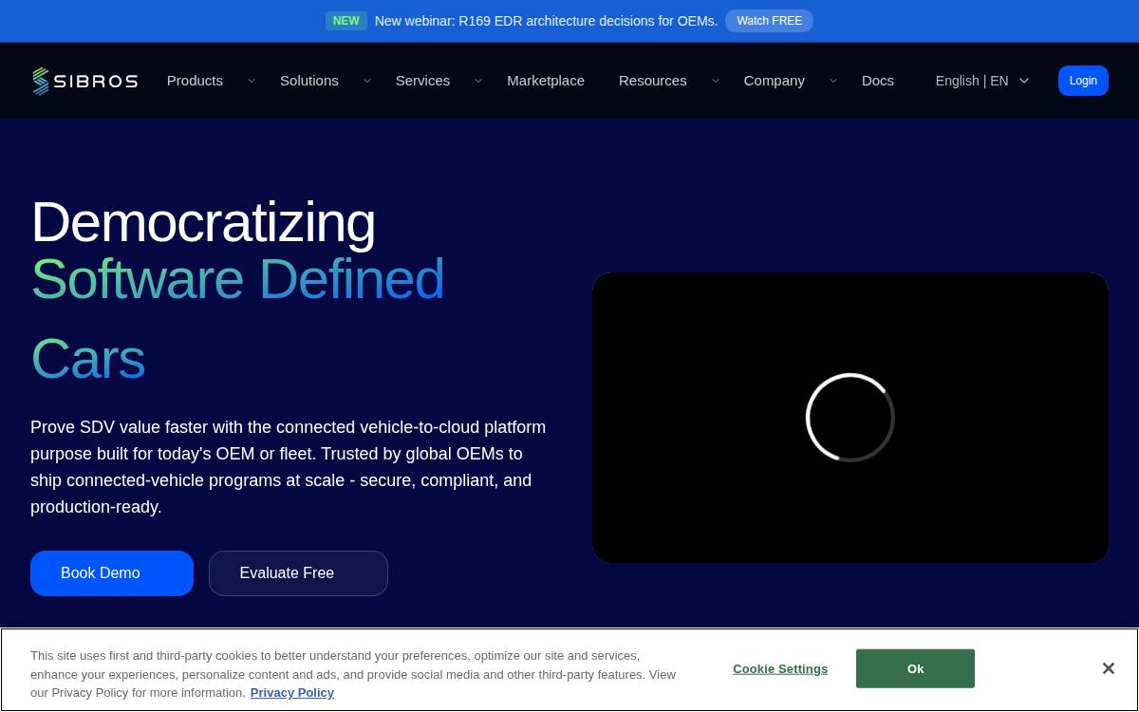Click the NEW badge in the banner
Viewport: 1139px width, 712px height.
[346, 21]
